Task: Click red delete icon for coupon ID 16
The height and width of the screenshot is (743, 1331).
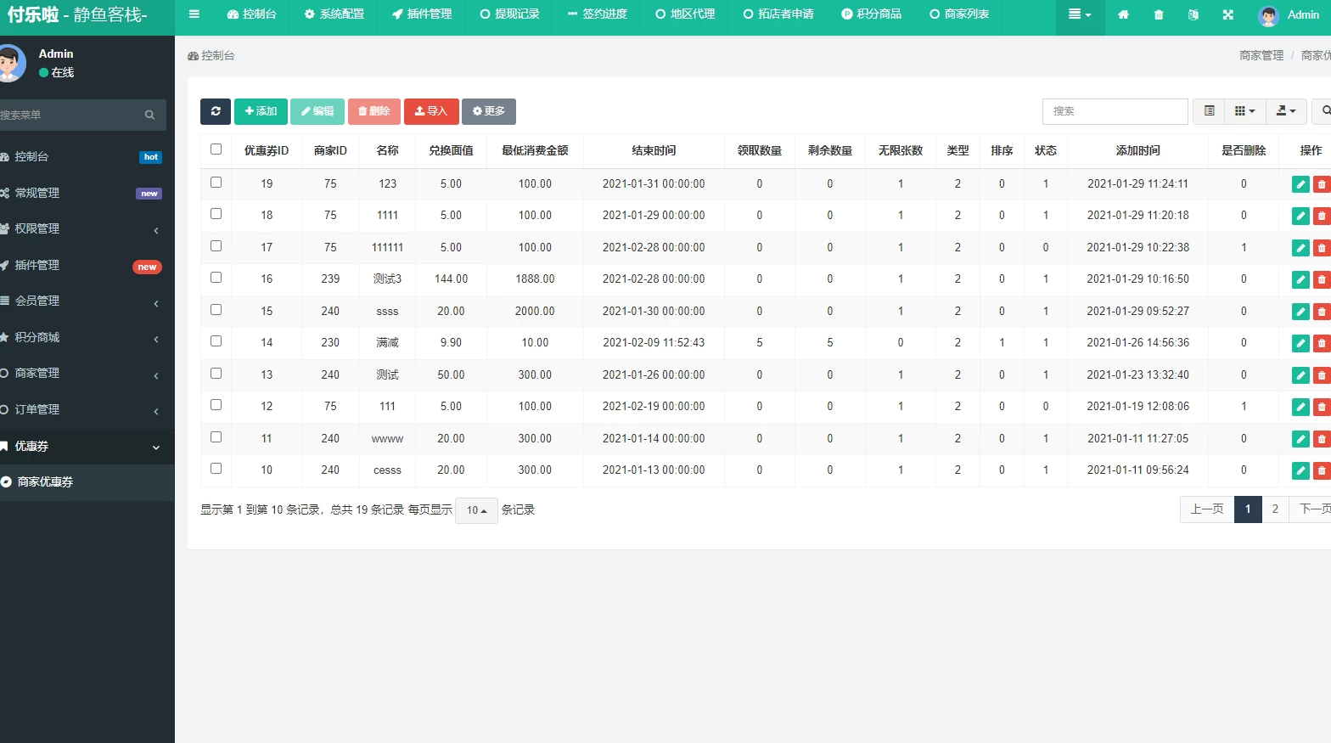Action: 1321,279
